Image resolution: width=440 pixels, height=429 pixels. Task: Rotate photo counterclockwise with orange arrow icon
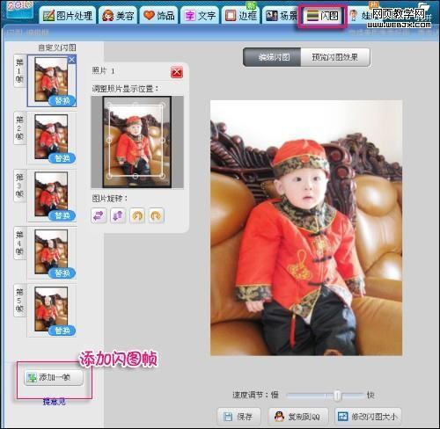coord(137,215)
